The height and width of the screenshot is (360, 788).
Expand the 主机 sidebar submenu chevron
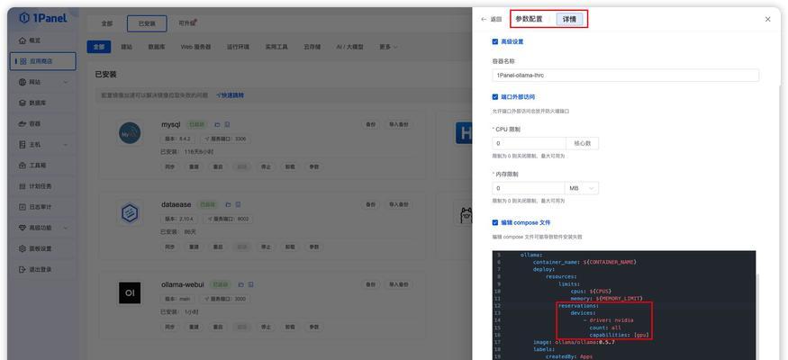66,145
